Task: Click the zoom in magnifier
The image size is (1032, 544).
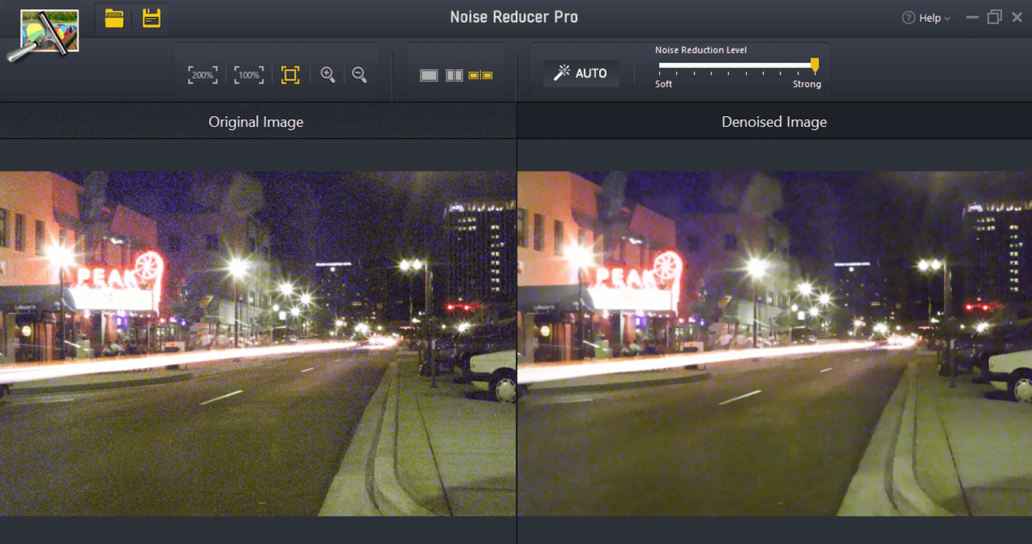Action: pyautogui.click(x=328, y=75)
